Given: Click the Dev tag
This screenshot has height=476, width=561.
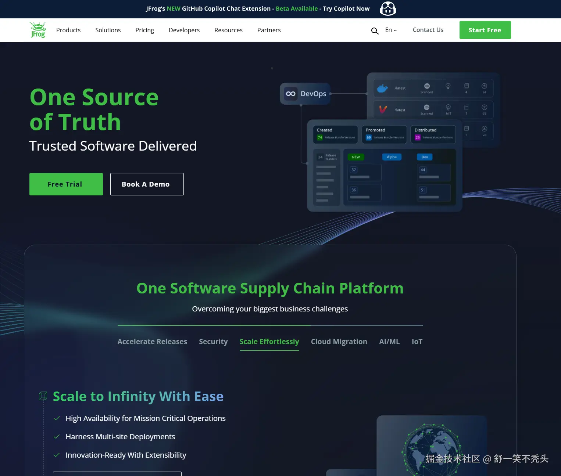Looking at the screenshot, I should pos(425,157).
